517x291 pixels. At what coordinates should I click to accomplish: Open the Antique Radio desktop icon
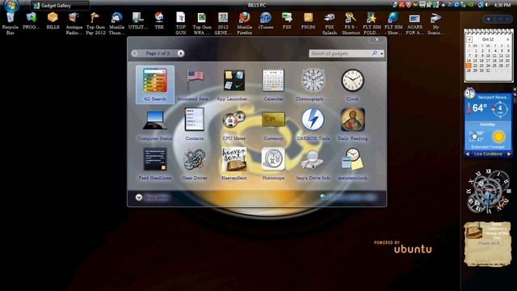pos(74,23)
